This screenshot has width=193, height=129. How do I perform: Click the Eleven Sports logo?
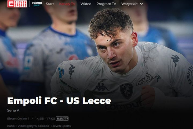pos(17,4)
